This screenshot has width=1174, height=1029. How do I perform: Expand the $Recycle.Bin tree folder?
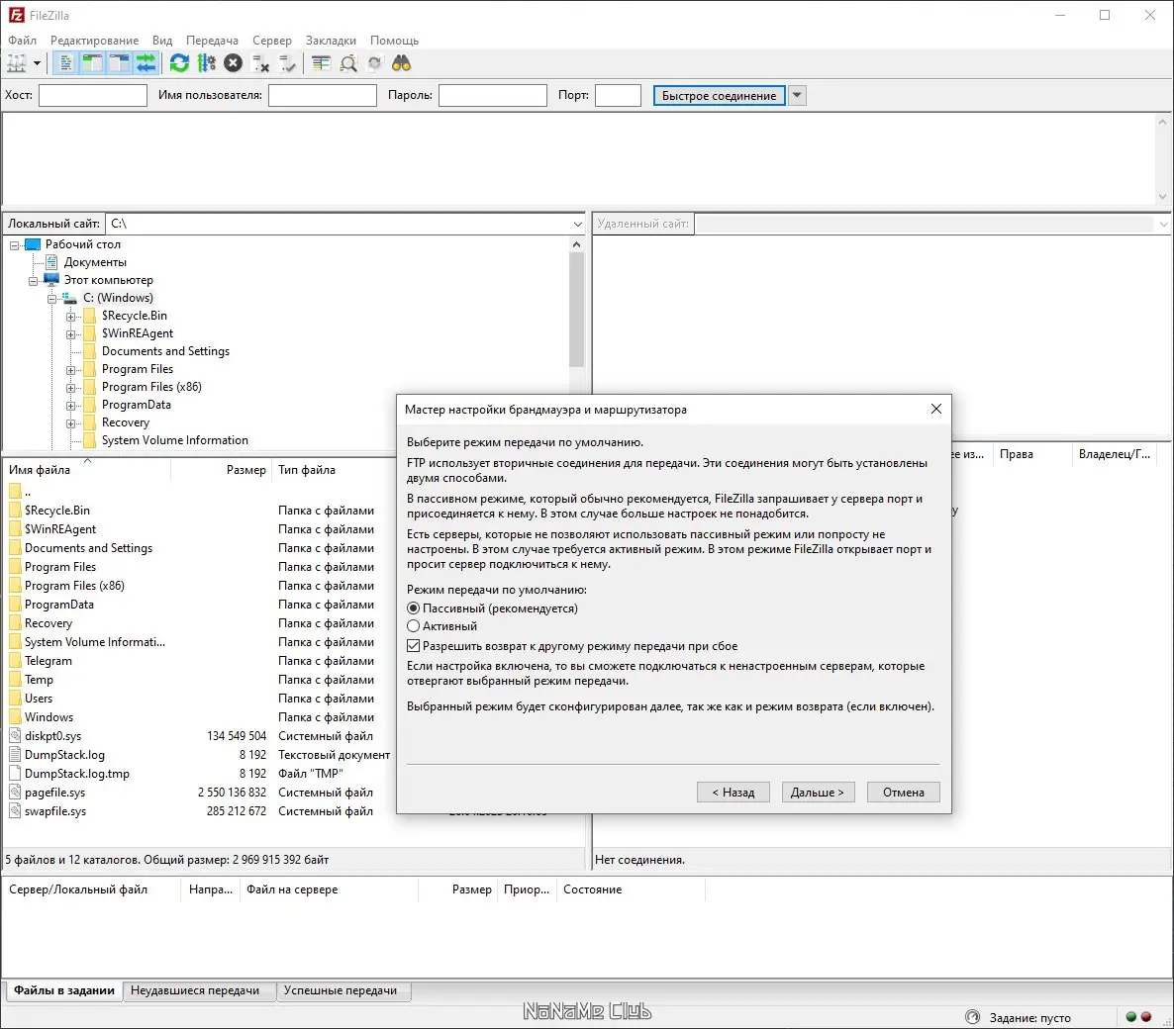[x=71, y=317]
